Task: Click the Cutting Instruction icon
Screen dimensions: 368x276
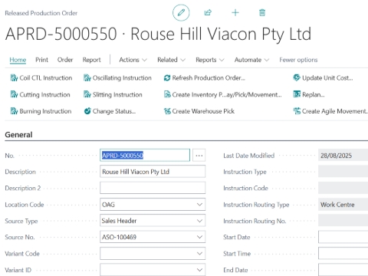Action: click(14, 94)
